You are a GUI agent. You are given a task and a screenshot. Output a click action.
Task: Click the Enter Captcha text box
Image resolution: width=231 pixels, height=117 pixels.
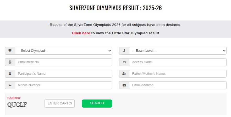coord(60,103)
